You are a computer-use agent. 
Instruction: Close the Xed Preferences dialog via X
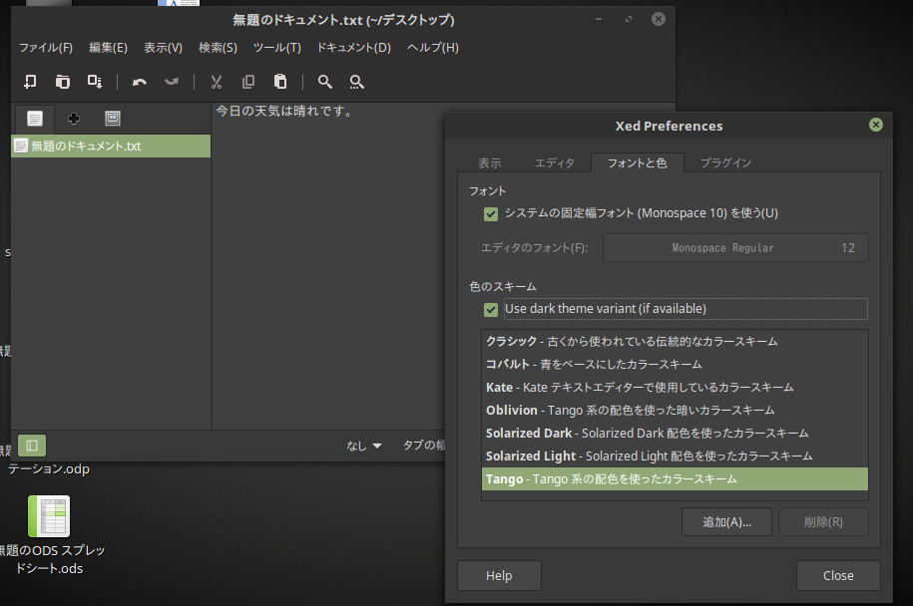tap(876, 125)
